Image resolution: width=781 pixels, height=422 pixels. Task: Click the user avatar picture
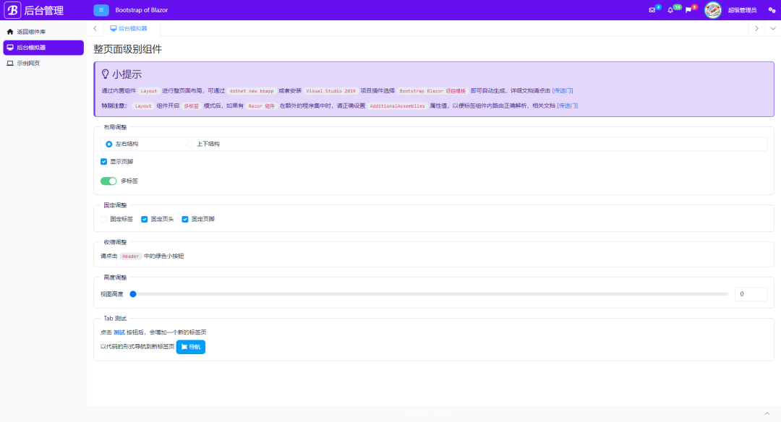tap(713, 10)
